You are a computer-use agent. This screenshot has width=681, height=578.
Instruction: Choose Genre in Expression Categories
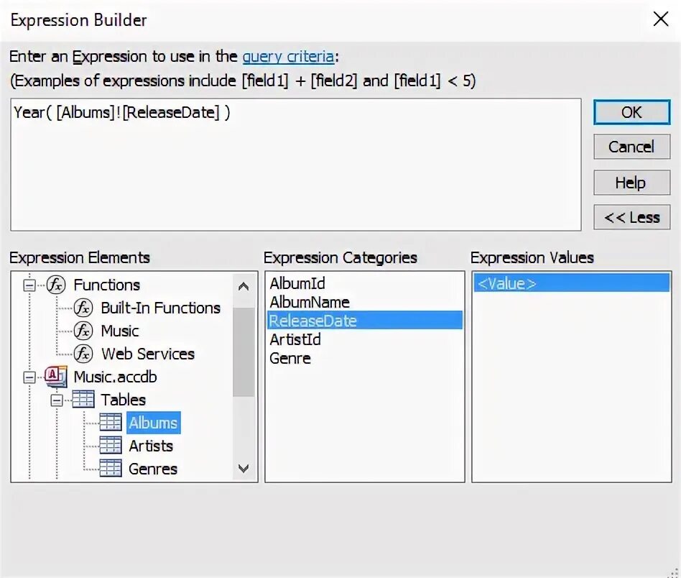pos(364,358)
